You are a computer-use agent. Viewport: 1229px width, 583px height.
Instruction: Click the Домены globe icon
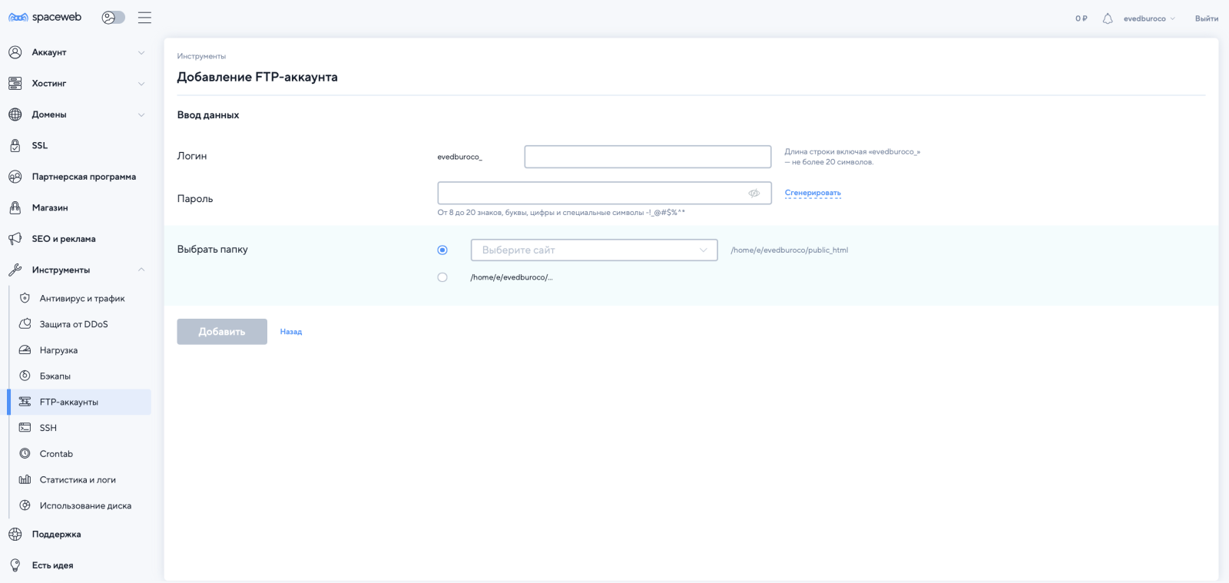click(x=15, y=114)
